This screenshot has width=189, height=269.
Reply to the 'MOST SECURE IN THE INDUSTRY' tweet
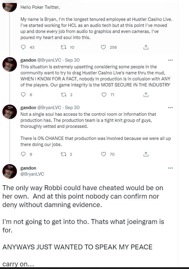[x=24, y=95]
